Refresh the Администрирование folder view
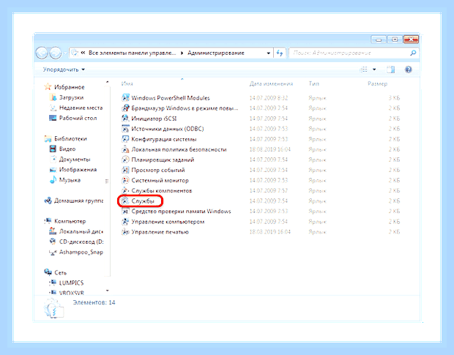Viewport: 454px width, 355px height. click(x=280, y=53)
